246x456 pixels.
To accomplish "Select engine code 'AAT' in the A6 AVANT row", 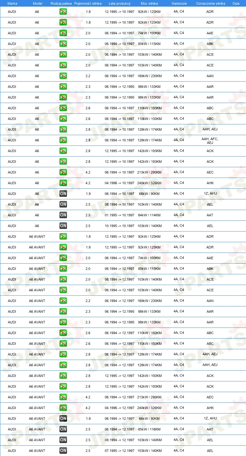I will pos(210,429).
